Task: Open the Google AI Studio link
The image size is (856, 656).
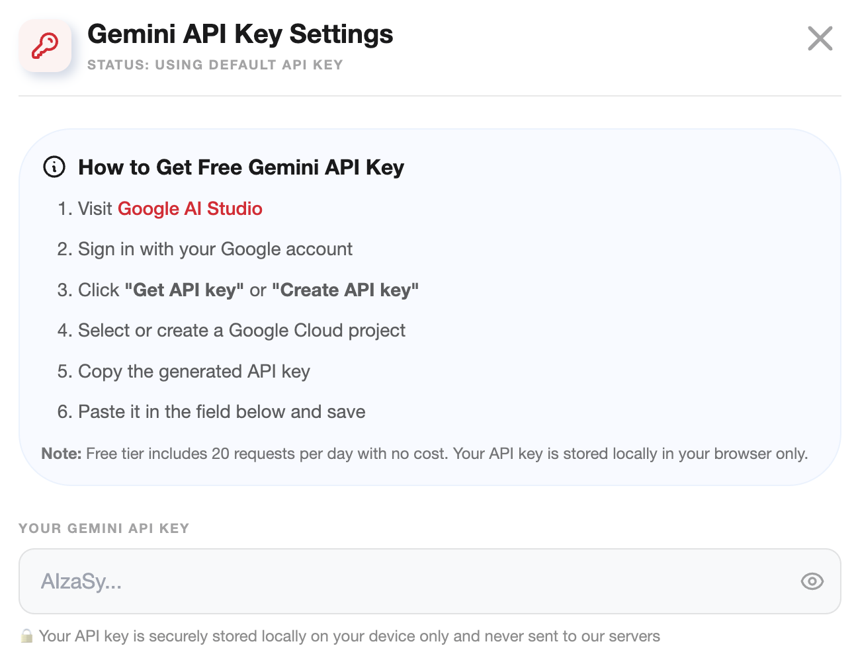Action: tap(190, 209)
